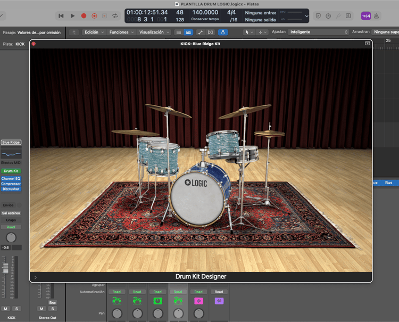
Task: Mute the KICK channel strip
Action: tap(6, 309)
